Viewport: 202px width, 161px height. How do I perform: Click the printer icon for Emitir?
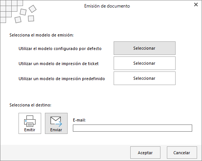30,121
